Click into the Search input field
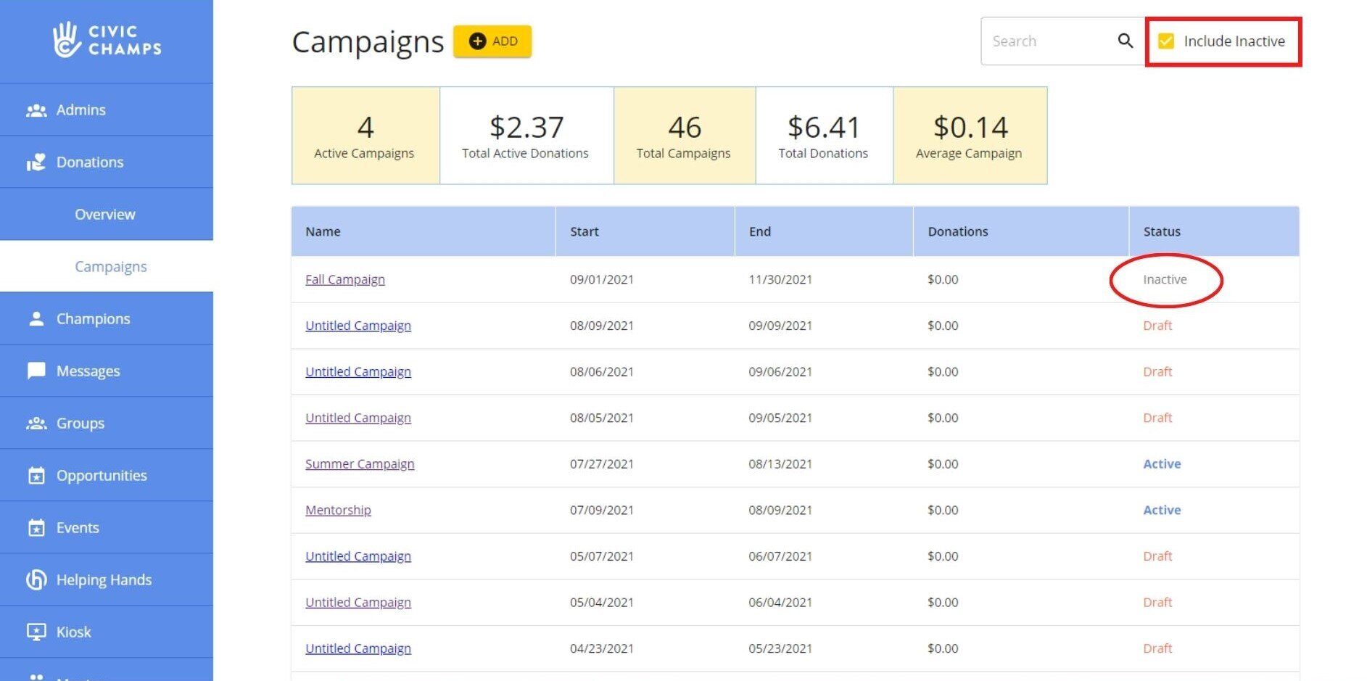 click(x=1048, y=41)
